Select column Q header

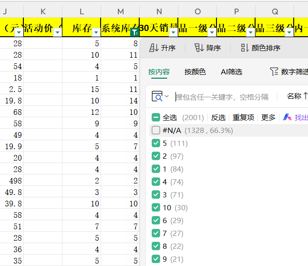(275, 11)
